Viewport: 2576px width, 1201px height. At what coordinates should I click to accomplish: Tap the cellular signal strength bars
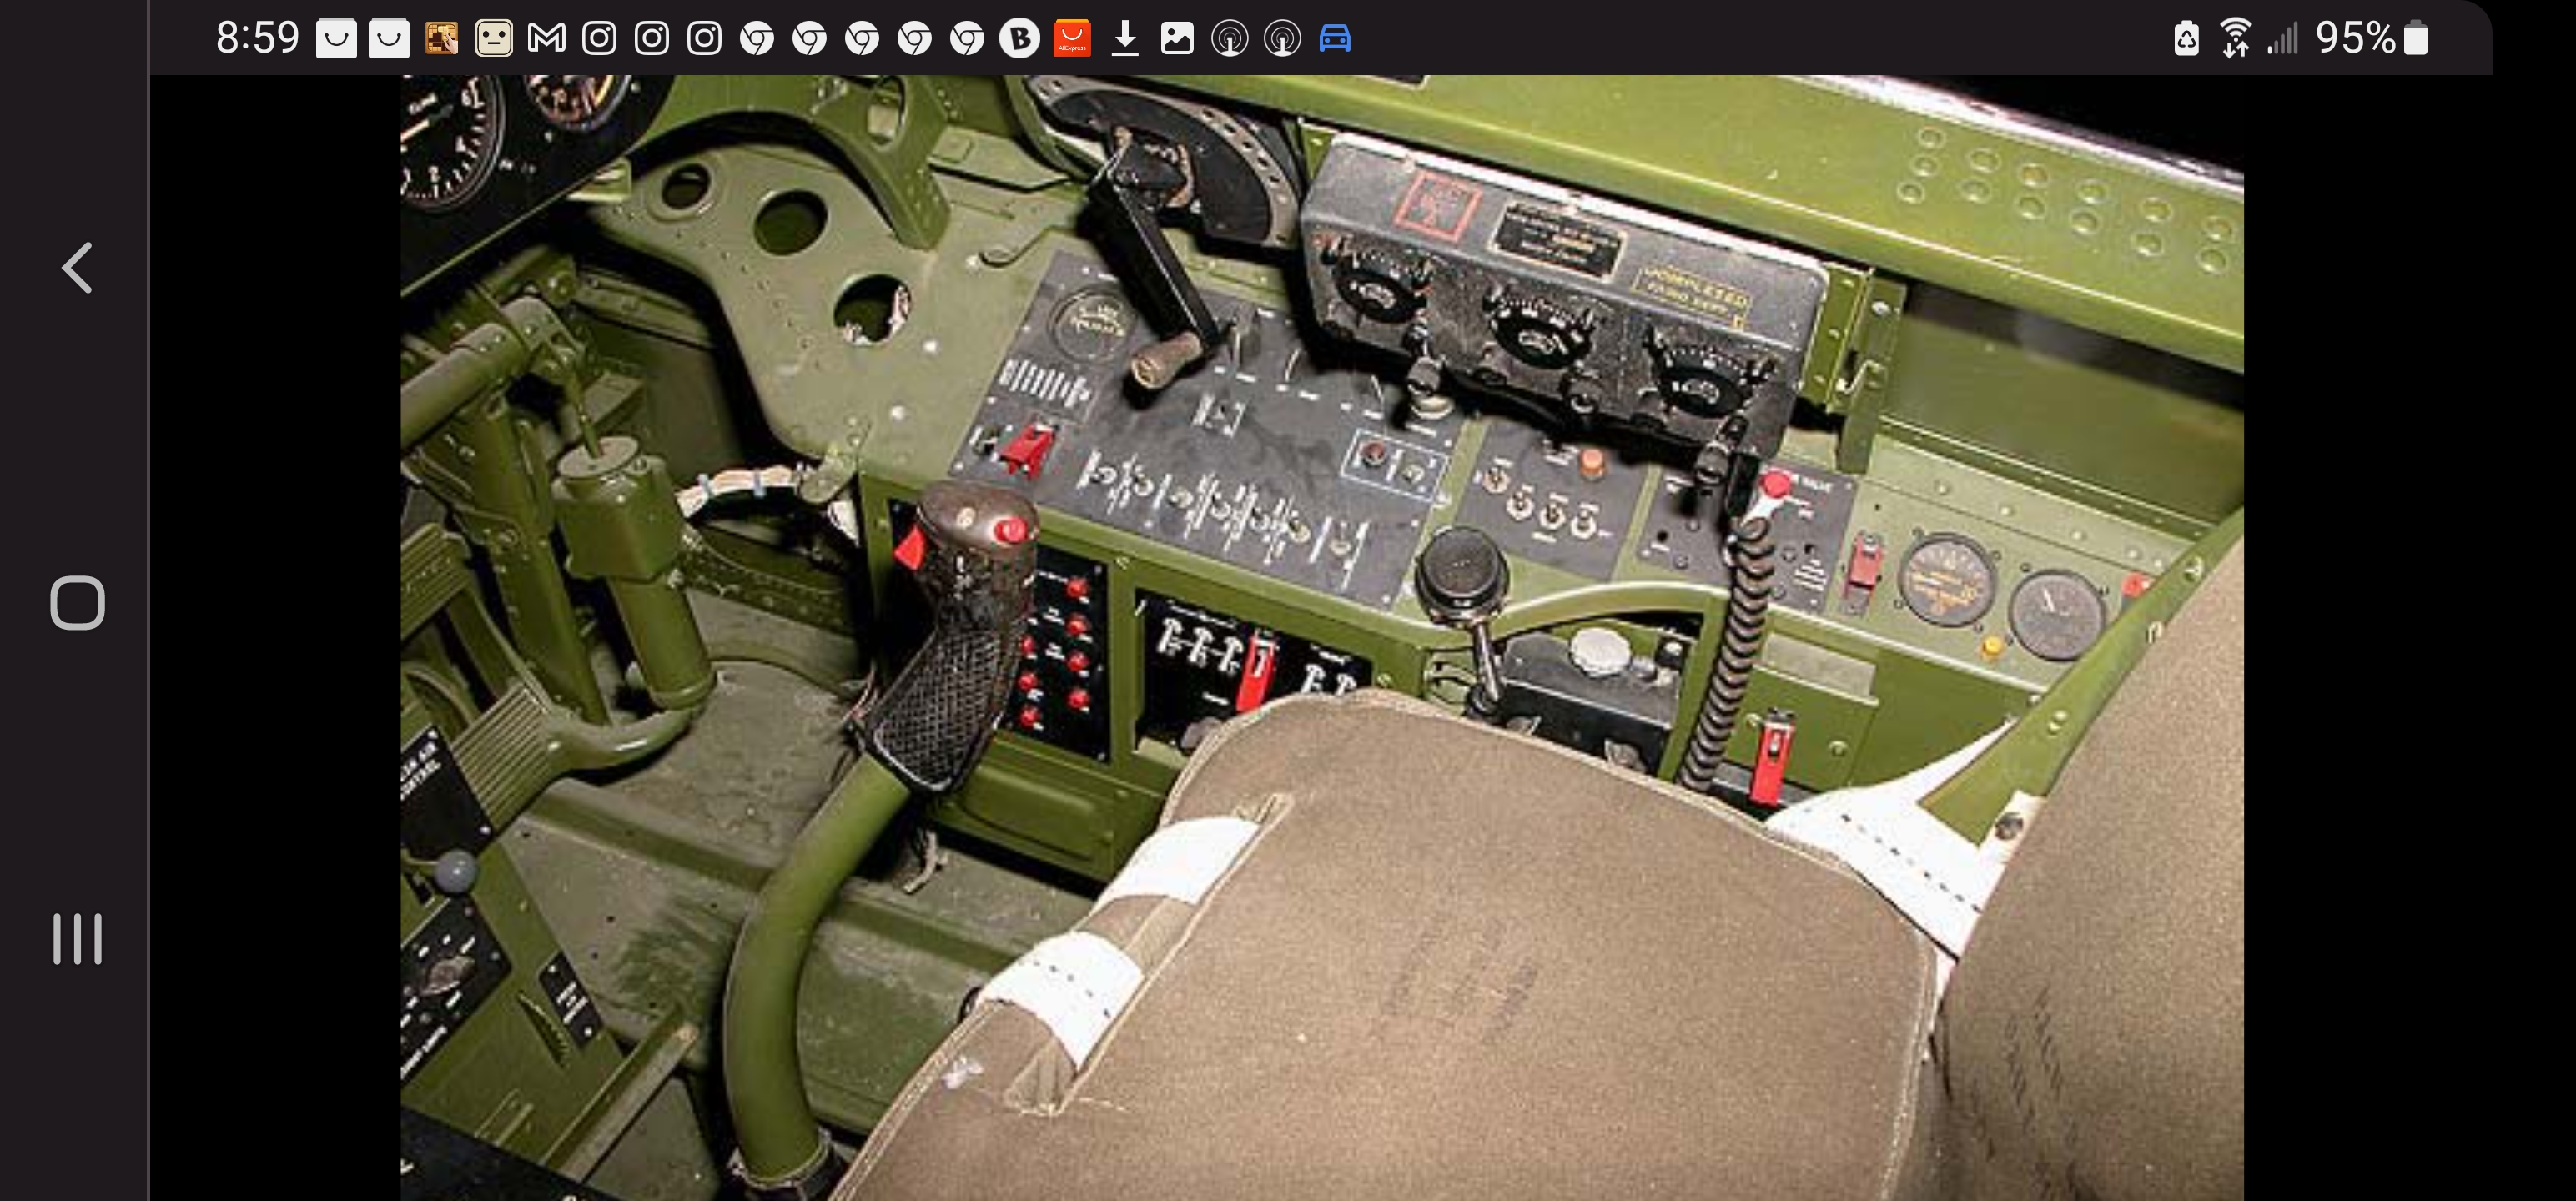click(x=2282, y=38)
